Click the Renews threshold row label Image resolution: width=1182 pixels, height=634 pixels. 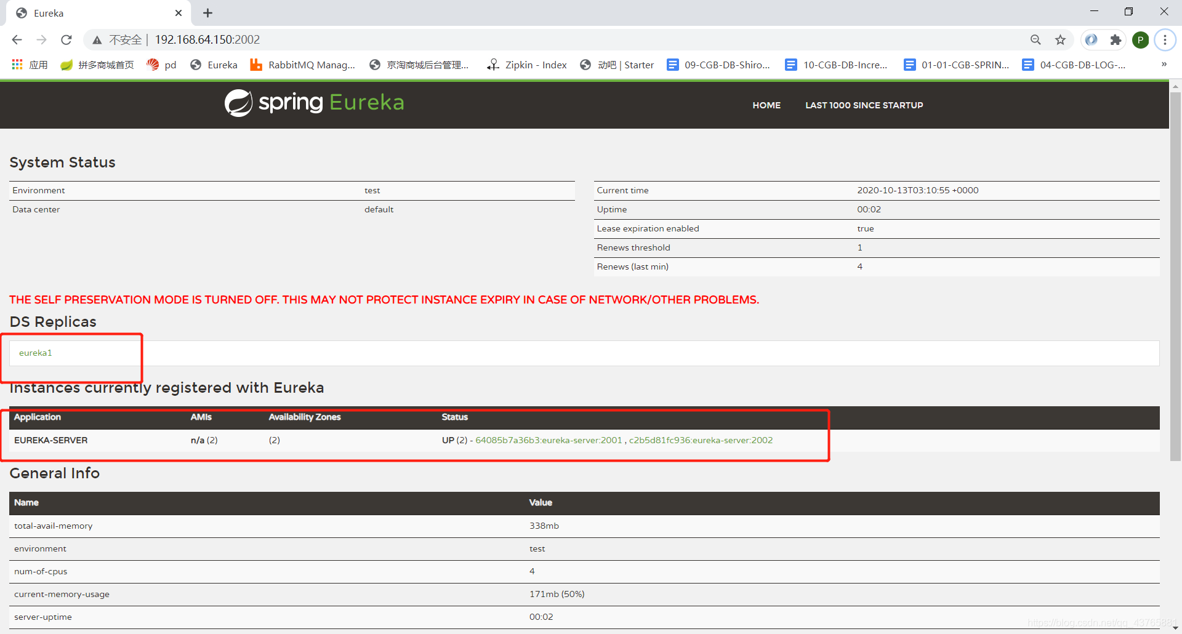click(x=633, y=247)
